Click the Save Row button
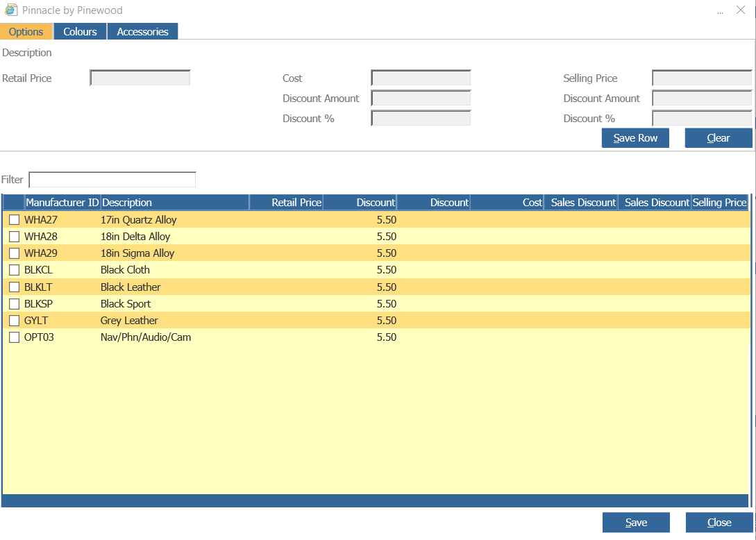The width and height of the screenshot is (756, 540). (635, 138)
